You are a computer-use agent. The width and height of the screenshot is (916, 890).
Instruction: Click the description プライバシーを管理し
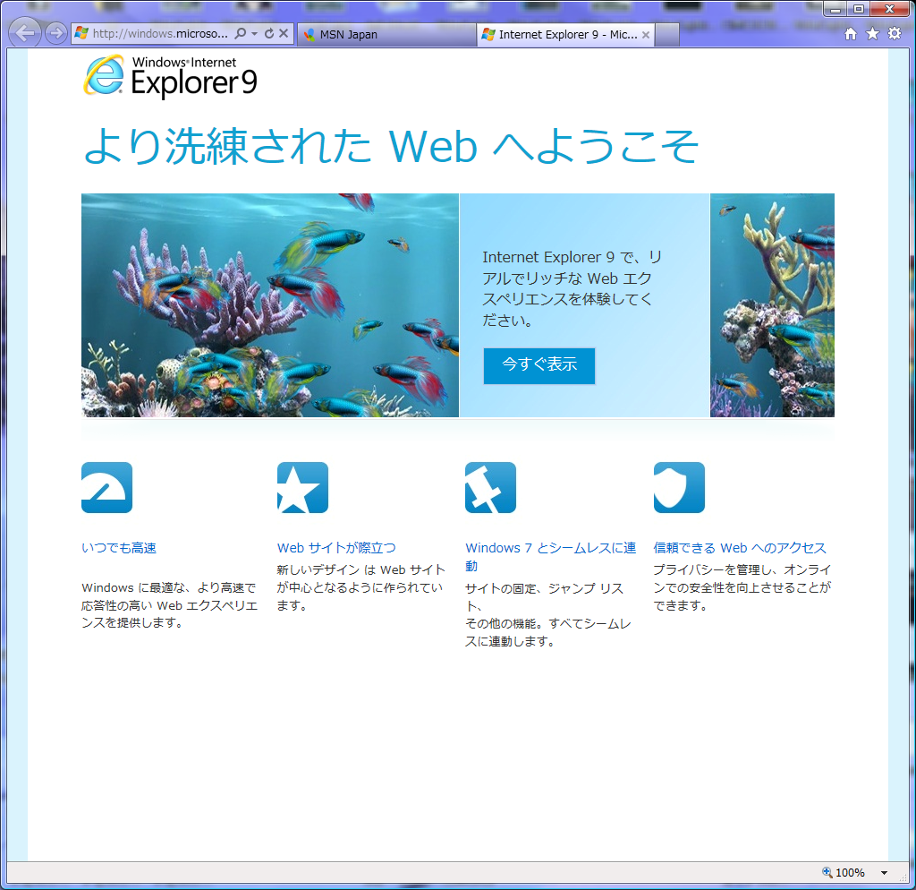coord(742,587)
